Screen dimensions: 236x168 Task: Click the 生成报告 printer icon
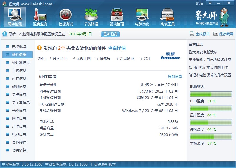coord(192,34)
